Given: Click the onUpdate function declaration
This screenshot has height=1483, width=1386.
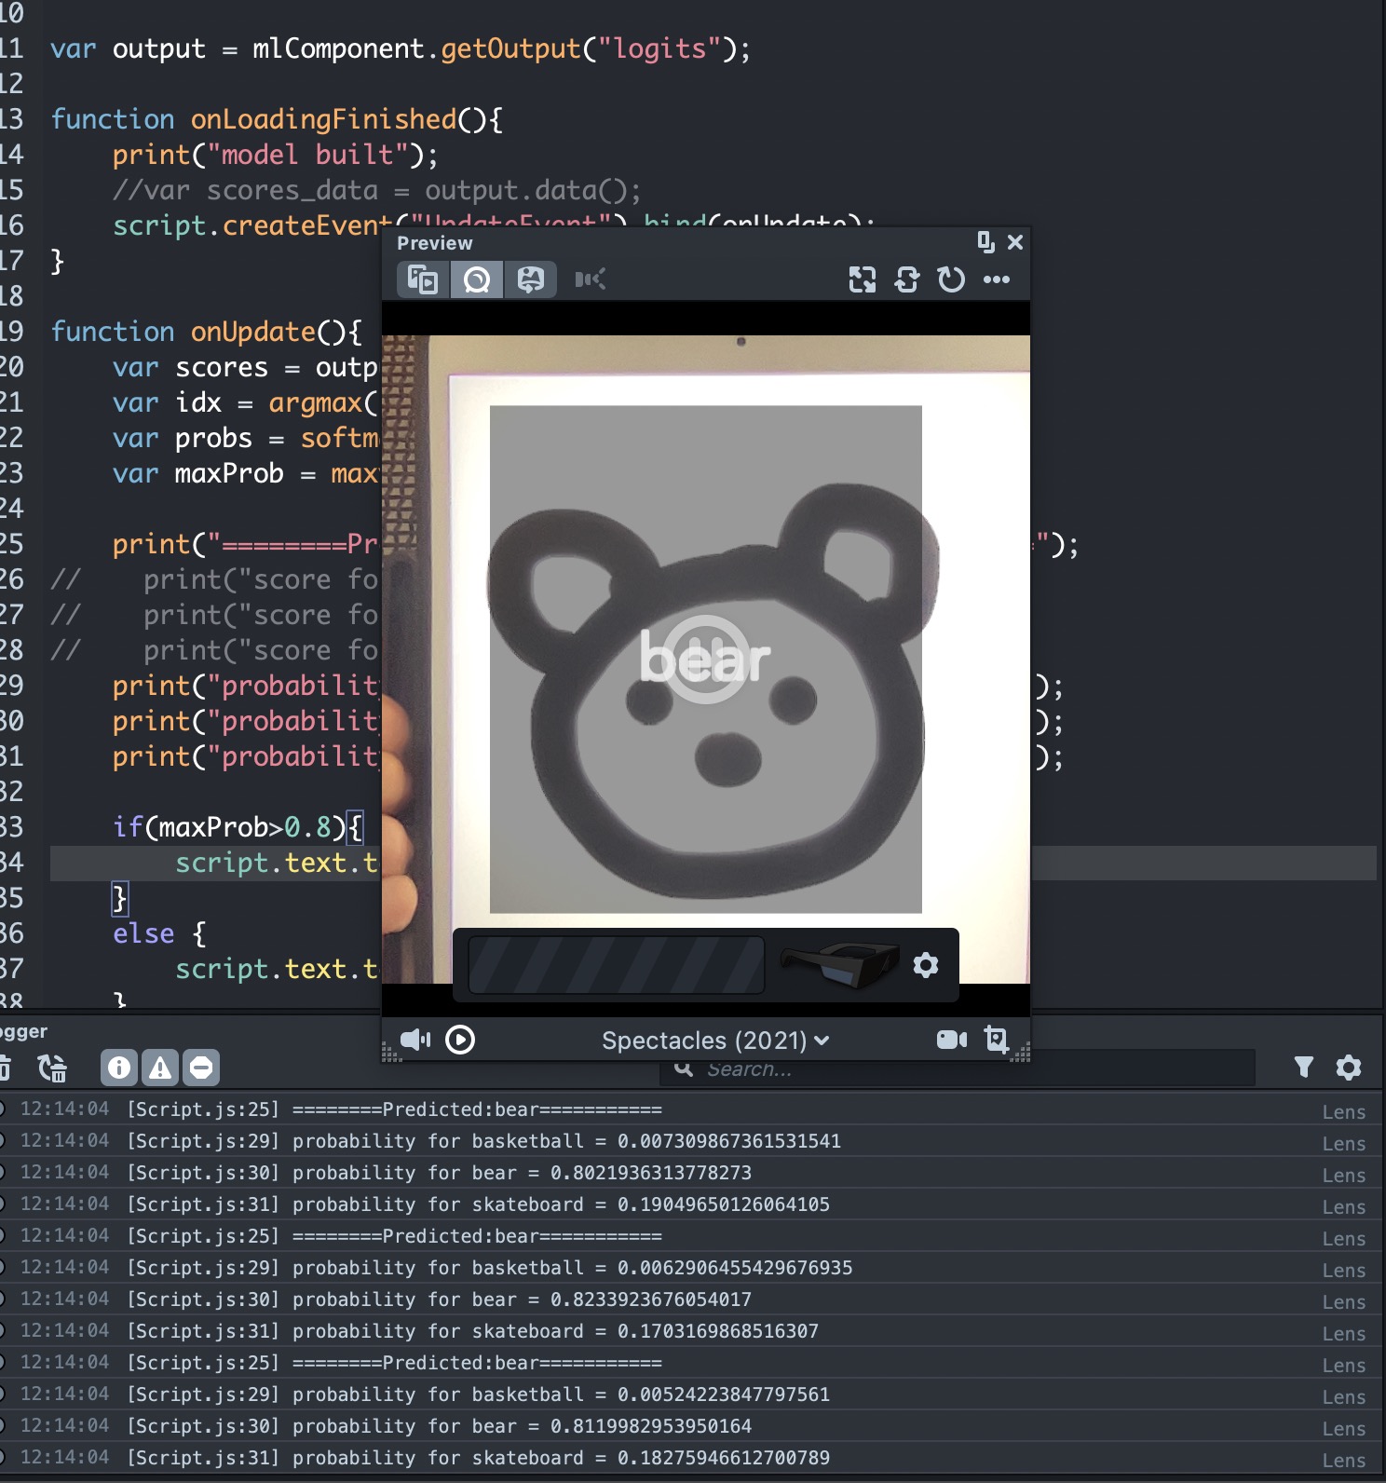Looking at the screenshot, I should click(x=206, y=332).
